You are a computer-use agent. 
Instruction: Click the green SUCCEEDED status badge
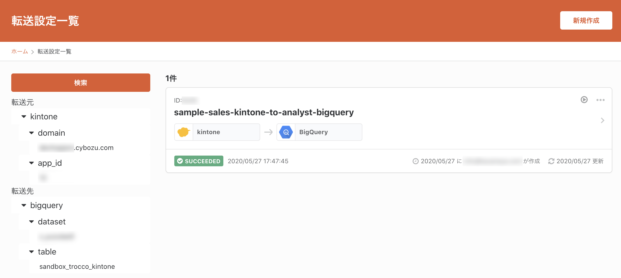(199, 161)
